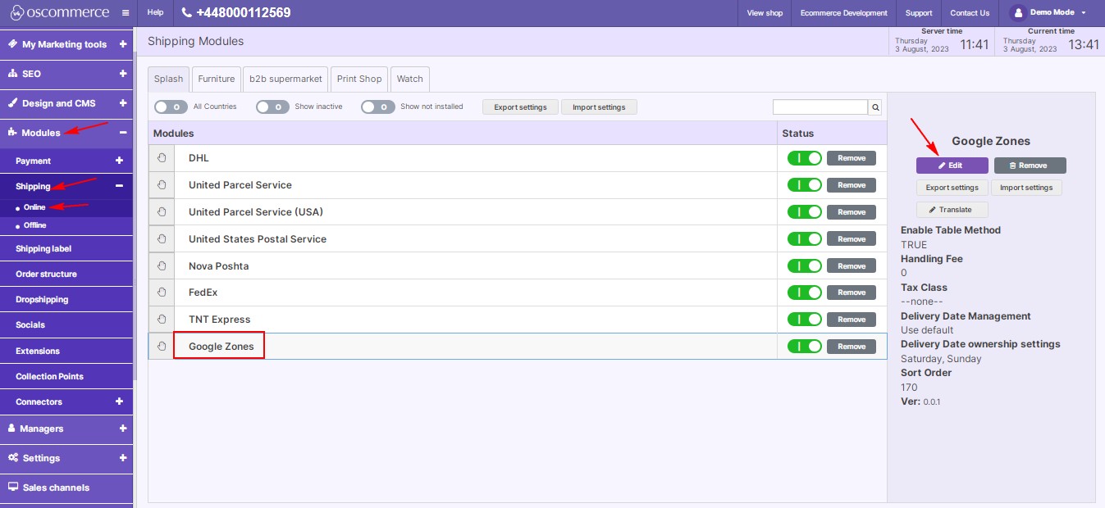Click the drag handle for Google Zones
Image resolution: width=1105 pixels, height=508 pixels.
(x=162, y=347)
